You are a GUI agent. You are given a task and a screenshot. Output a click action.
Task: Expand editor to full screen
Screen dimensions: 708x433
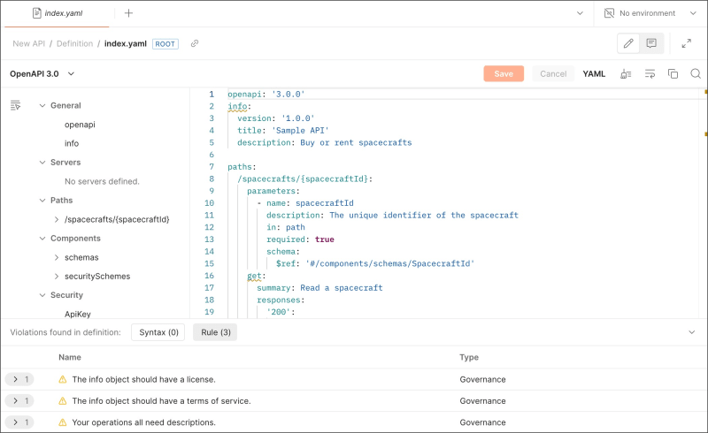click(x=687, y=43)
